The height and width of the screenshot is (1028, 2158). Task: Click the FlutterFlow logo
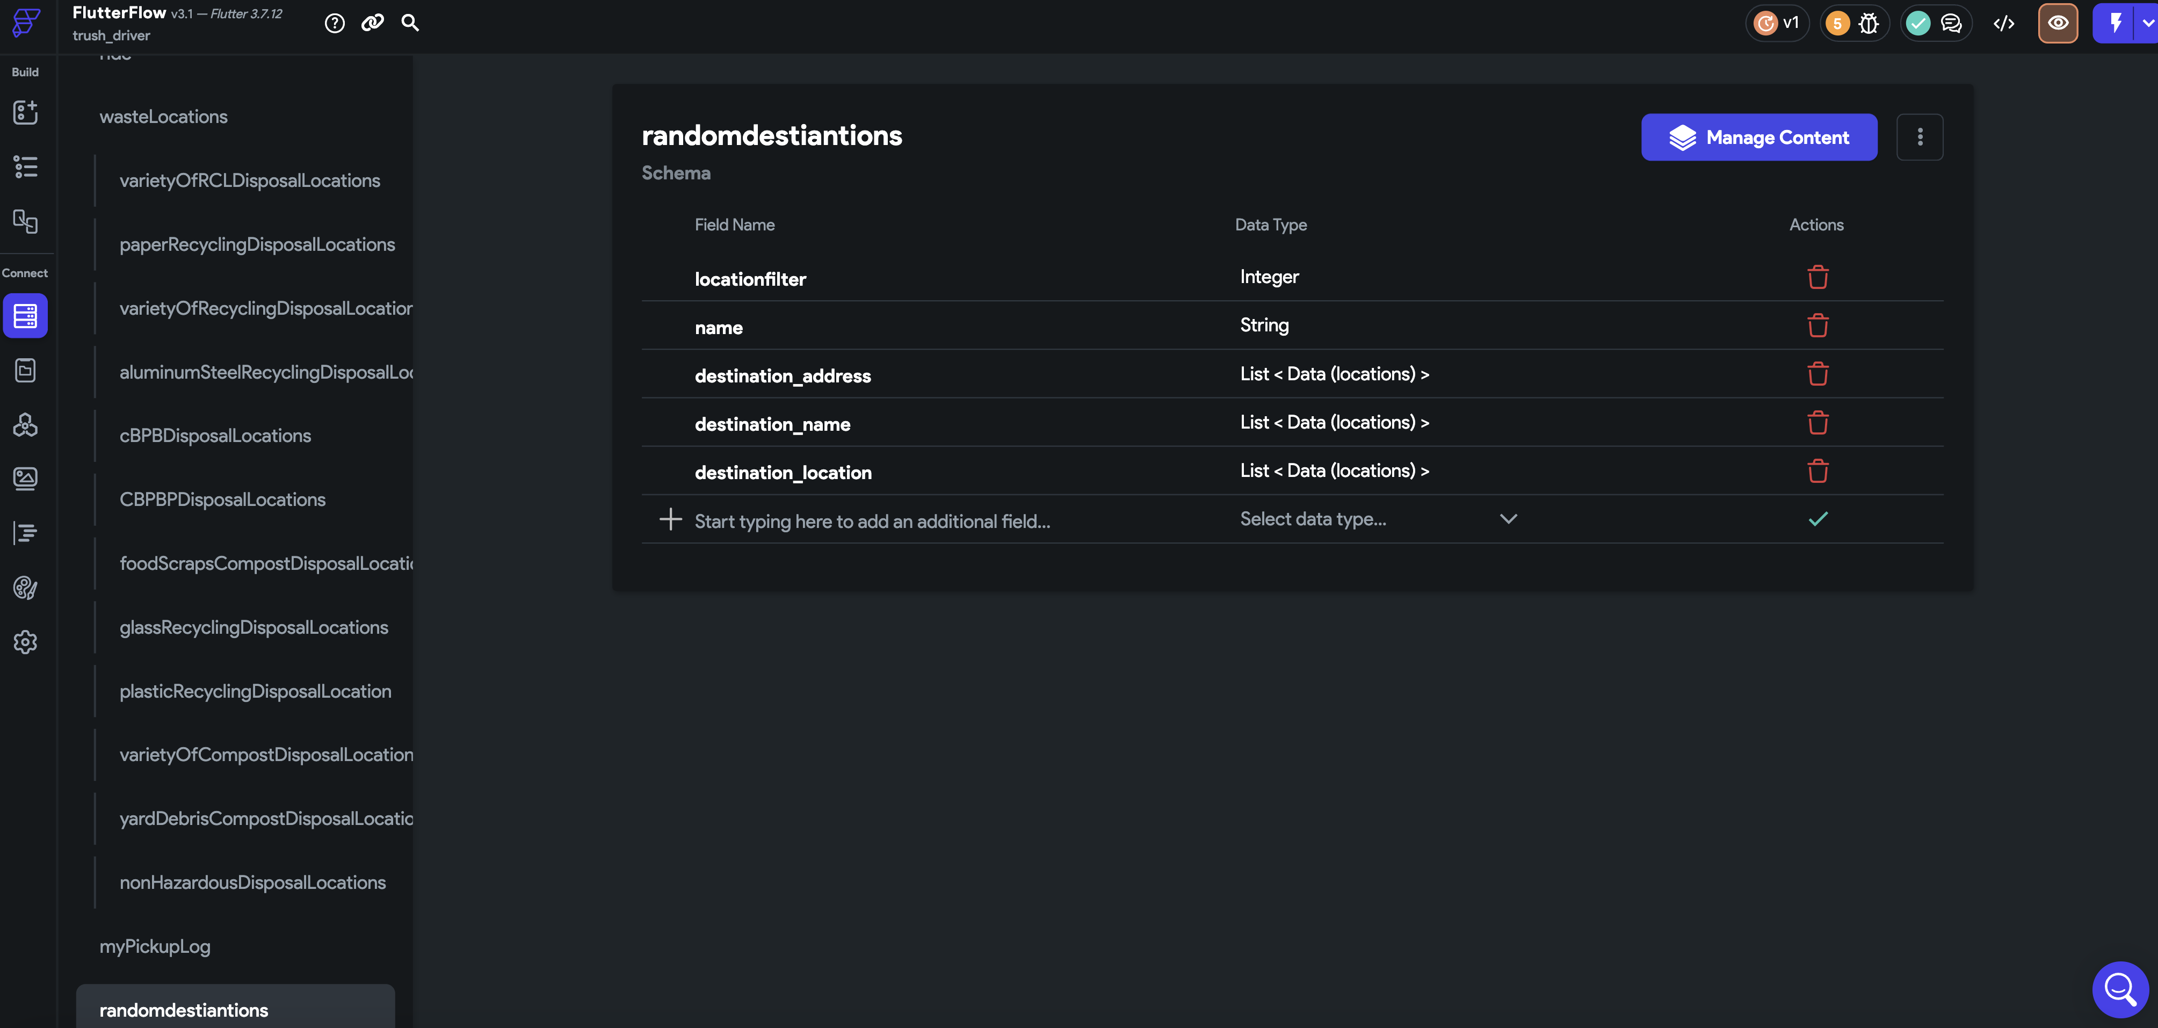[25, 24]
